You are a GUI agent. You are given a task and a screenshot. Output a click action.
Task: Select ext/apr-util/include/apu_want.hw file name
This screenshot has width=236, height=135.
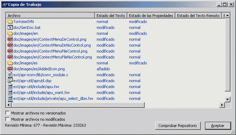tap(41, 93)
